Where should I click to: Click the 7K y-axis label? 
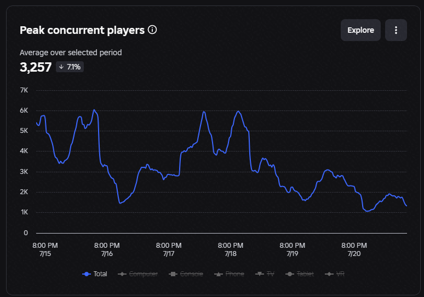(x=24, y=90)
